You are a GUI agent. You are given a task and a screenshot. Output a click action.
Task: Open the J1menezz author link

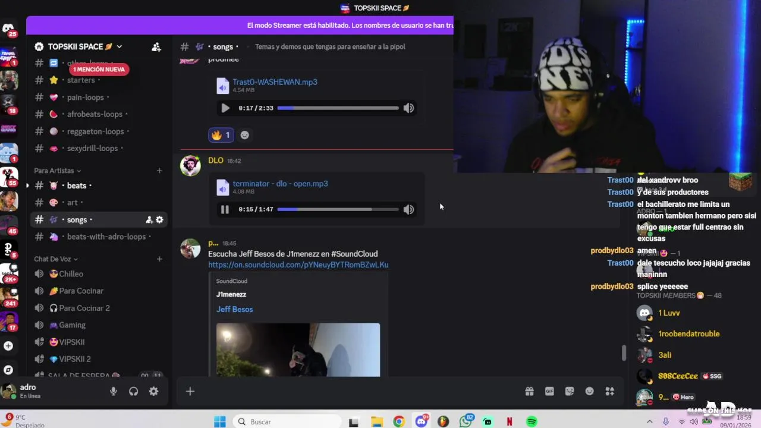[x=231, y=294]
